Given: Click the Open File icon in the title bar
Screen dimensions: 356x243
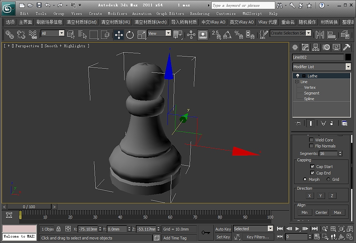Looking at the screenshot, I should click(x=31, y=5).
